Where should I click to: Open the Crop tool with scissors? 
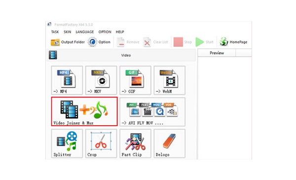click(x=101, y=144)
